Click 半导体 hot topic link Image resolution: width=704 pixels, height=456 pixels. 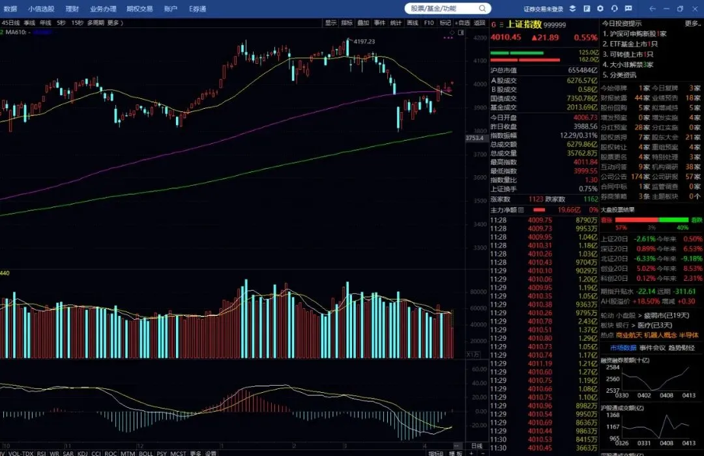click(689, 335)
